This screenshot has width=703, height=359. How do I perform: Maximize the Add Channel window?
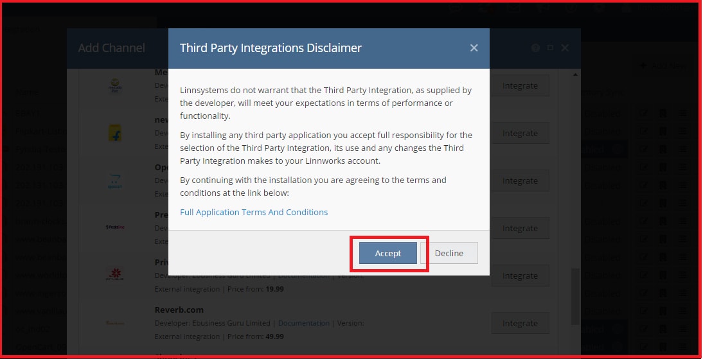tap(550, 48)
